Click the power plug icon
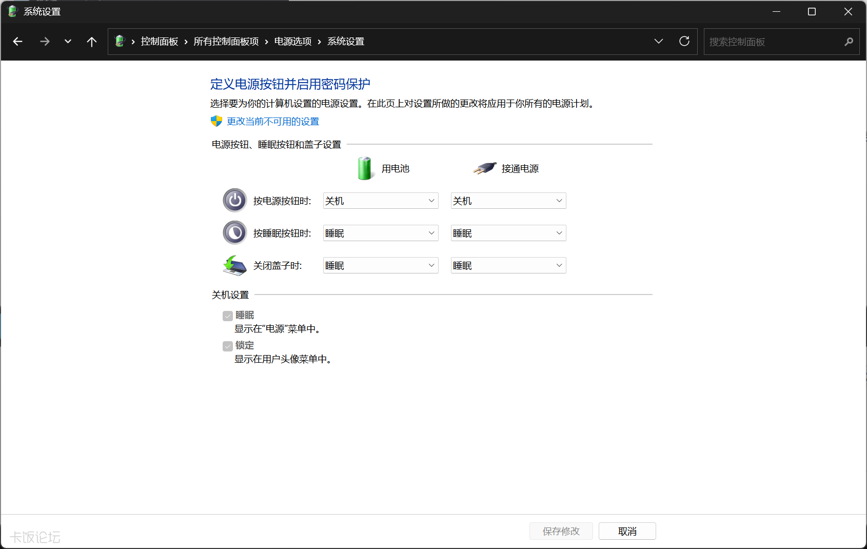The width and height of the screenshot is (867, 549). pos(485,168)
